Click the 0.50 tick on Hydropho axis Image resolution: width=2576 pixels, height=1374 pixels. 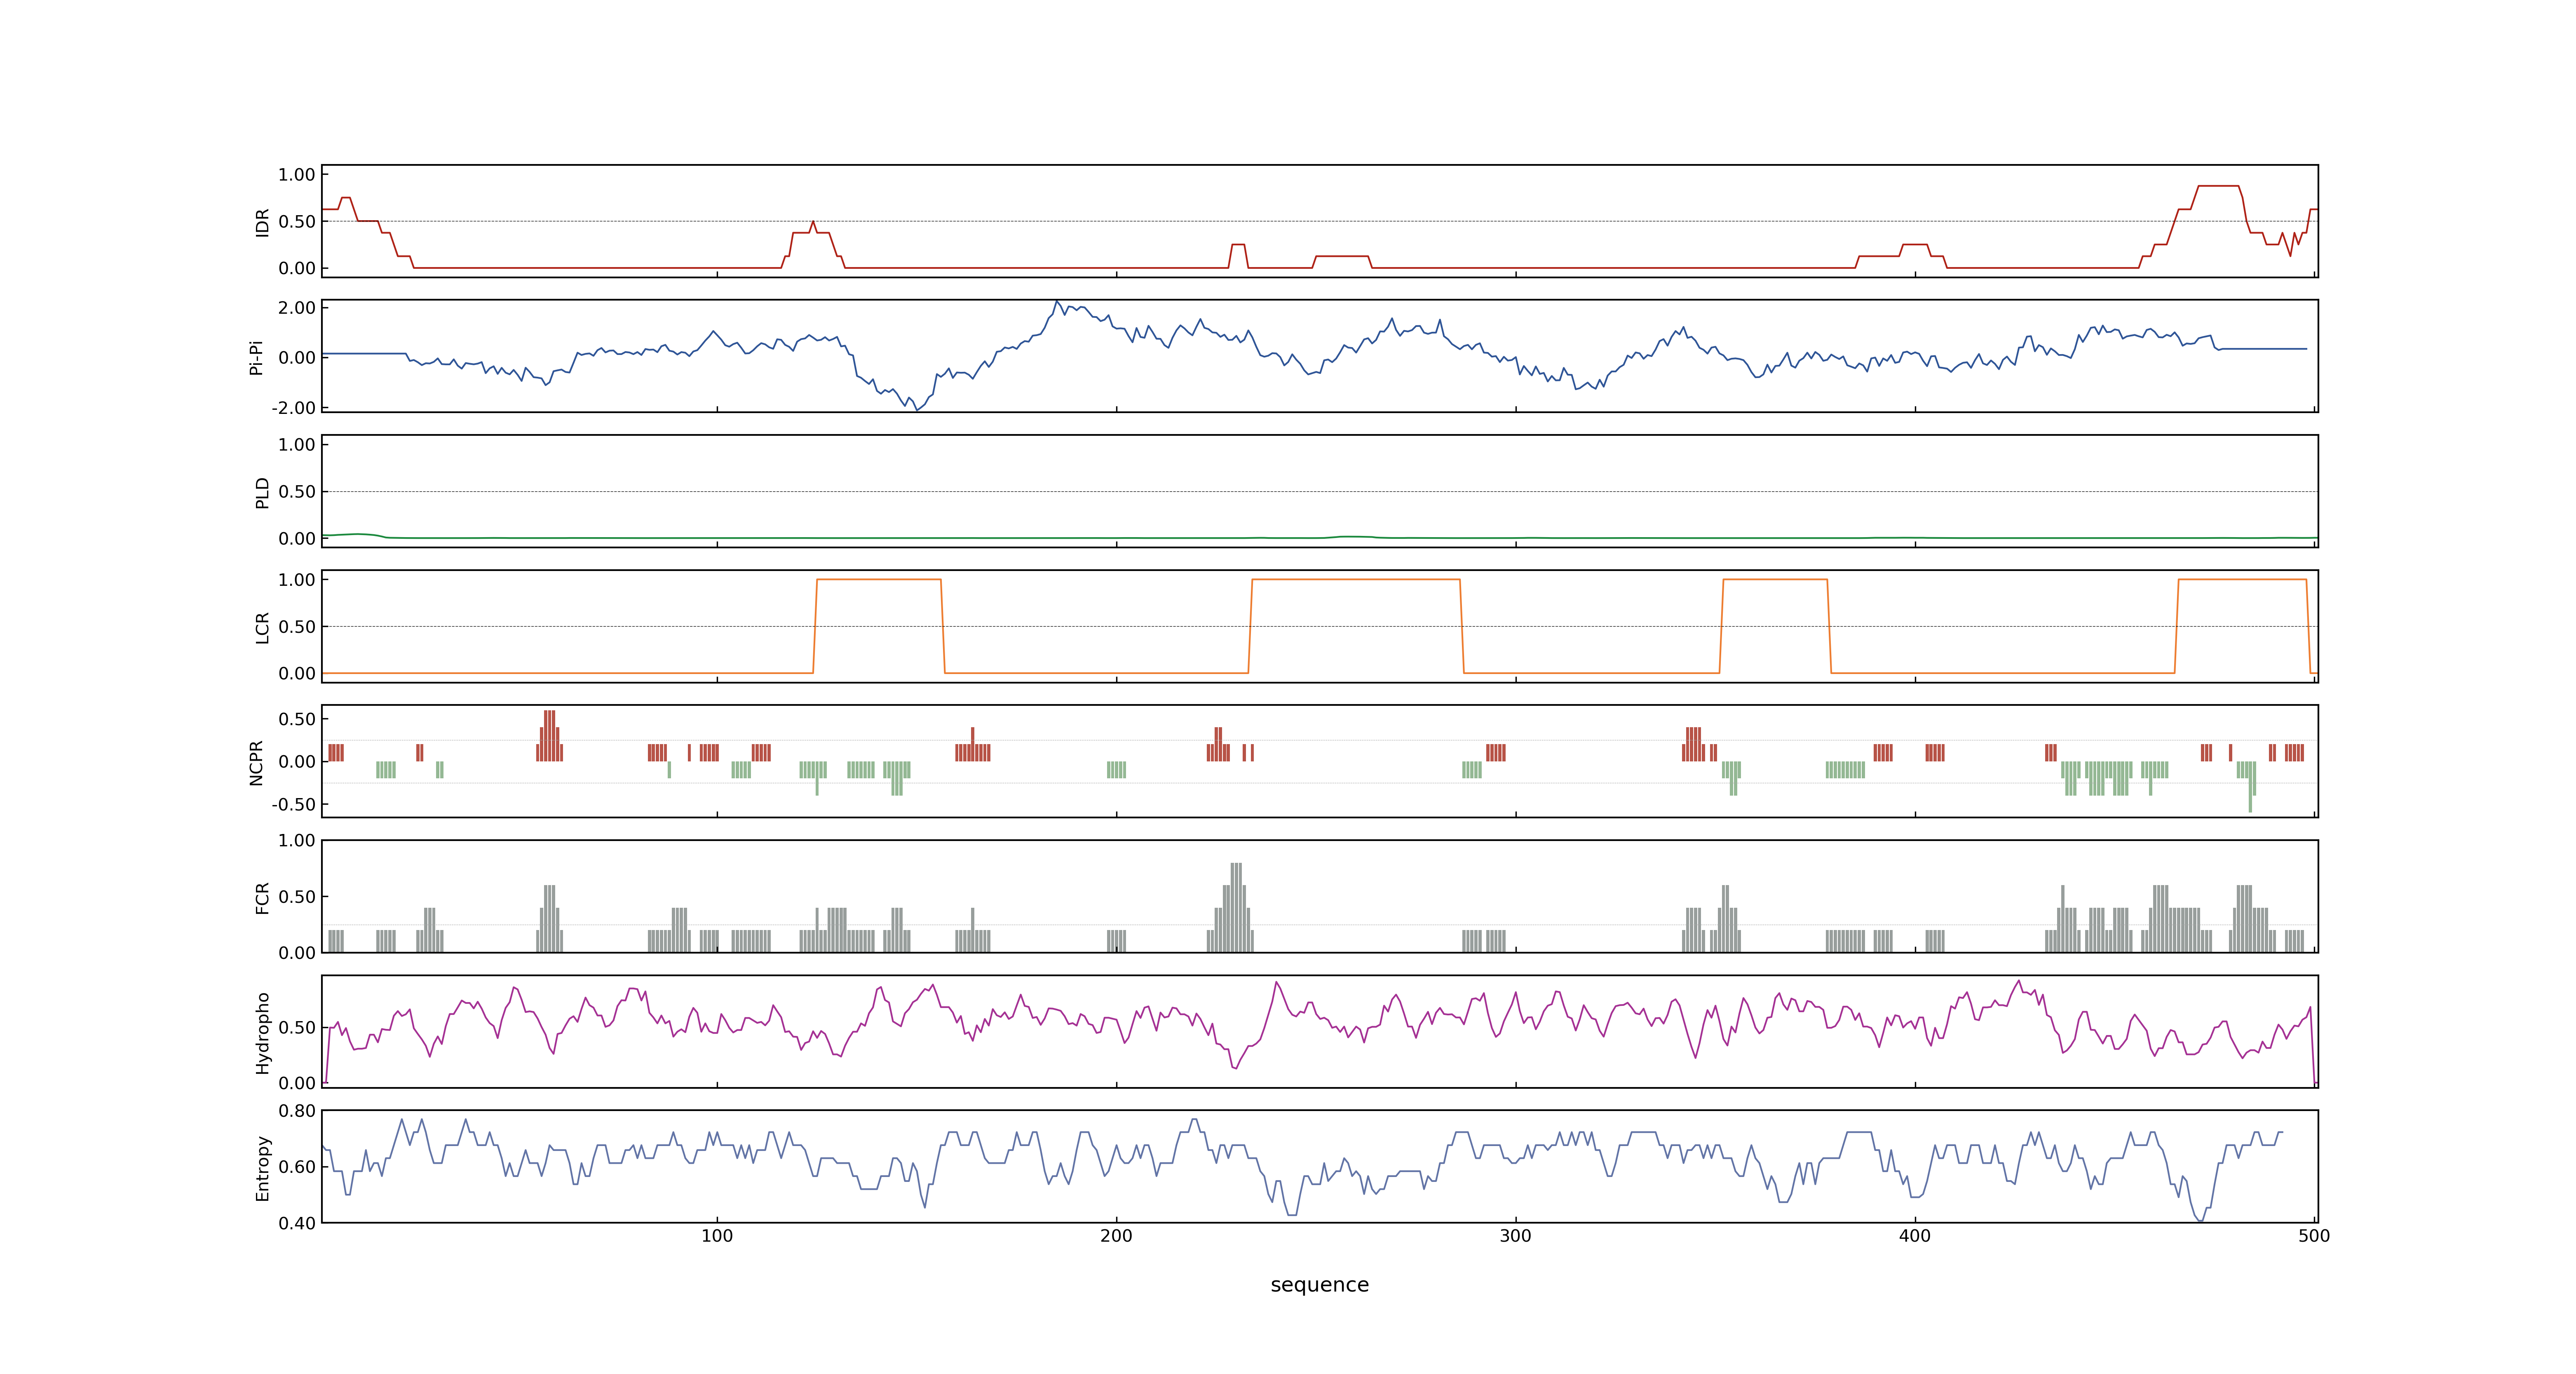pos(297,1028)
